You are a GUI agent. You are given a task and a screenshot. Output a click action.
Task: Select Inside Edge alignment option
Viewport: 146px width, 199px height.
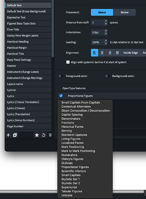(x=131, y=53)
